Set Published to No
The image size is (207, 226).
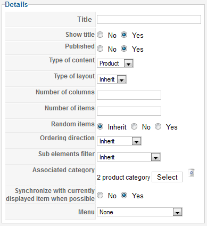coord(100,49)
